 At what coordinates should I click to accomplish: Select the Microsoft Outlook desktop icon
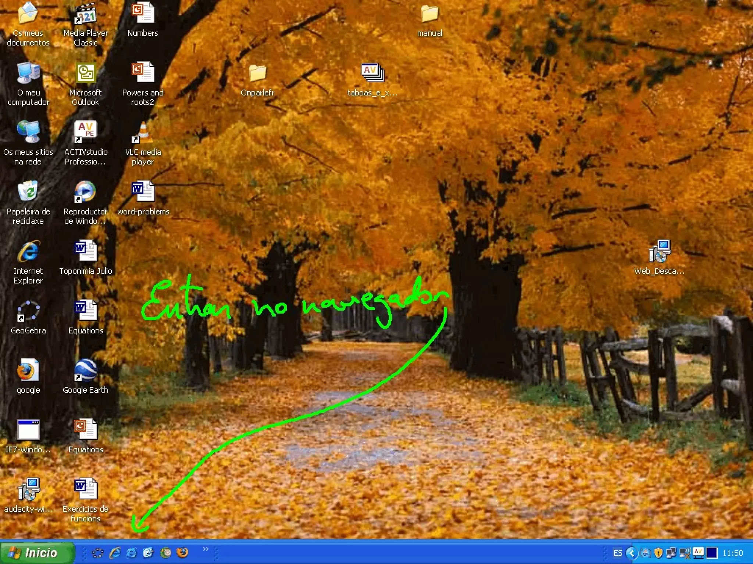85,73
